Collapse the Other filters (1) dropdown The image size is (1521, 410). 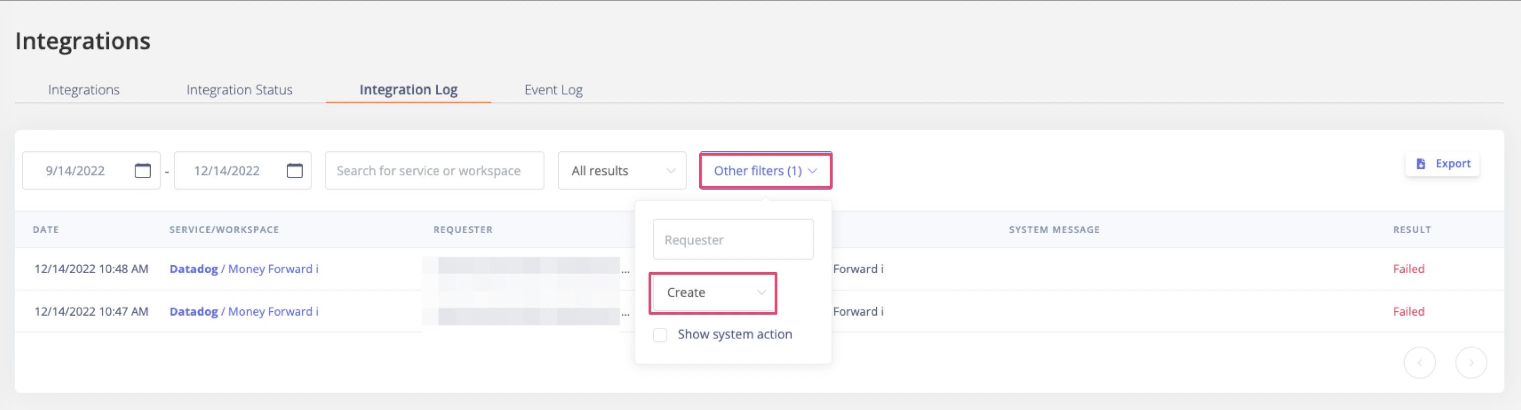point(765,170)
